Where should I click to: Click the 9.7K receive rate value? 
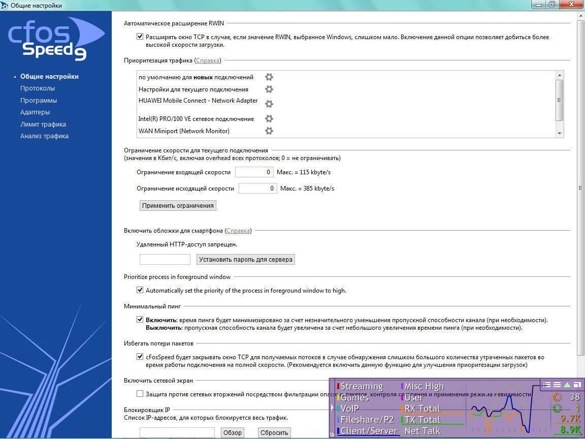click(570, 419)
